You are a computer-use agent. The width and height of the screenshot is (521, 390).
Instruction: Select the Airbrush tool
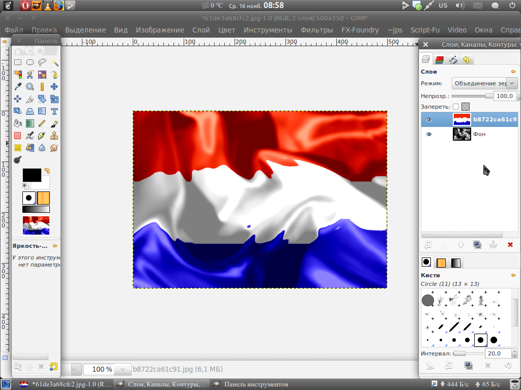click(30, 136)
